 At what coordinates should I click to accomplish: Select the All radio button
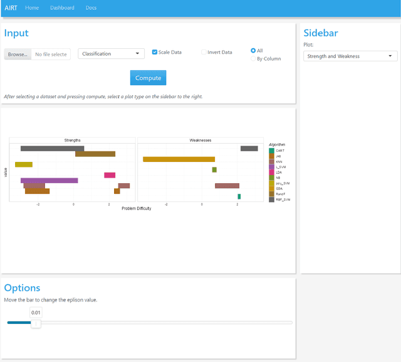click(253, 51)
